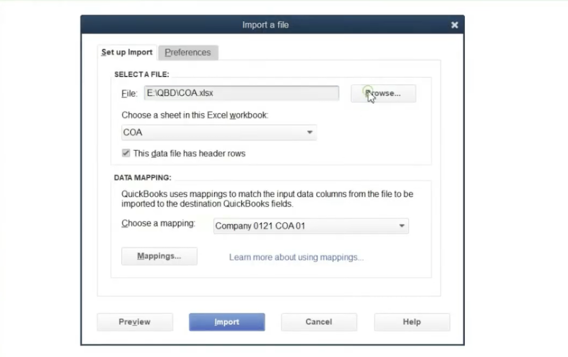Click the Import a file title bar text
The width and height of the screenshot is (568, 357).
click(x=265, y=25)
